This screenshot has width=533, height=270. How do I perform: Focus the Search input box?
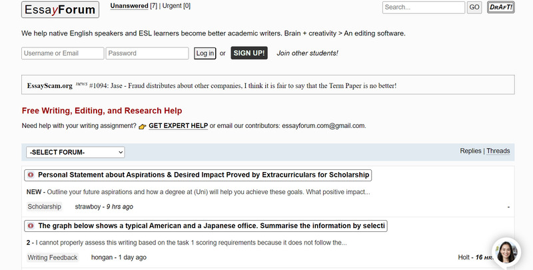tap(424, 7)
